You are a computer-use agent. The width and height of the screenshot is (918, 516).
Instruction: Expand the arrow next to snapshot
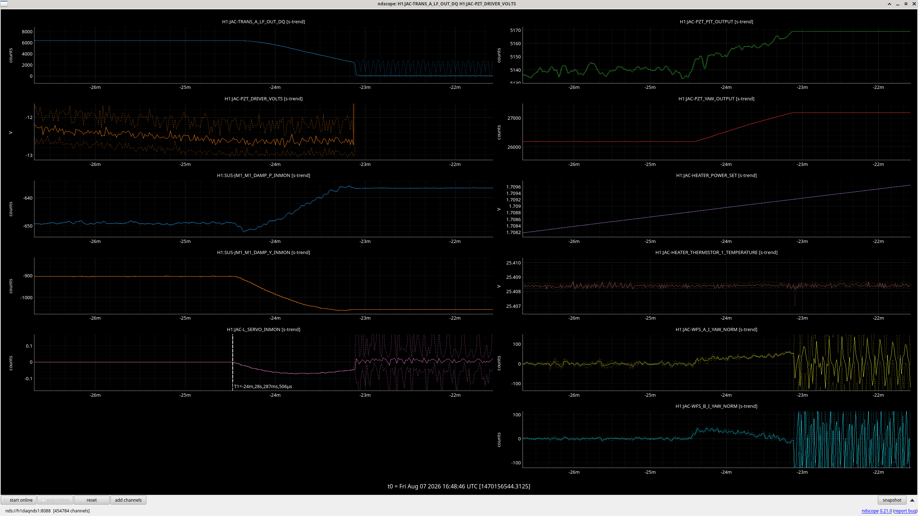[912, 500]
